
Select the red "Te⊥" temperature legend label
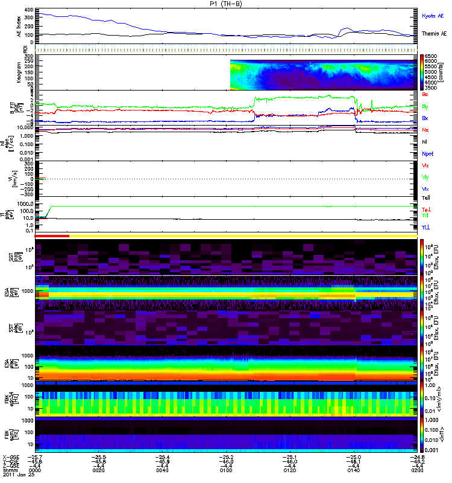click(426, 210)
